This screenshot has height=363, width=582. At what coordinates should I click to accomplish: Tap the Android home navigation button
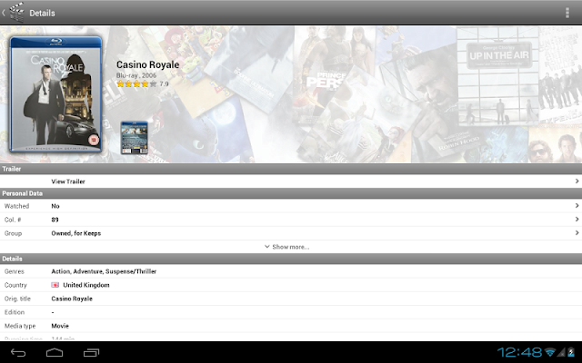(55, 353)
